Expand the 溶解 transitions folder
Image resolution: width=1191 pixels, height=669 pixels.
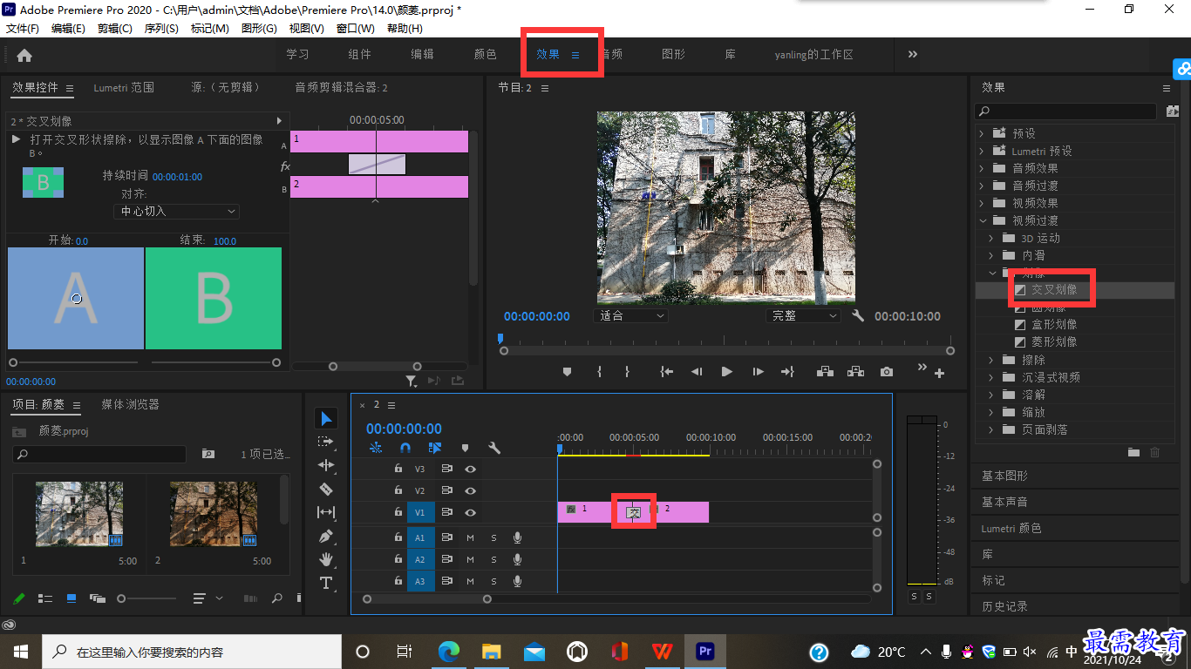coord(991,395)
